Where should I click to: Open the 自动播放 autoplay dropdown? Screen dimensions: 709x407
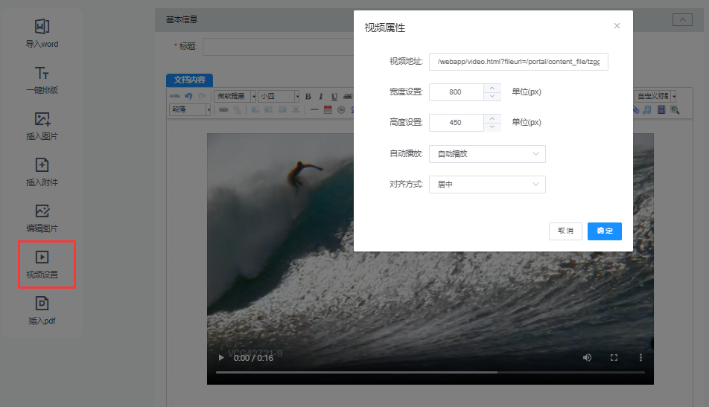487,154
